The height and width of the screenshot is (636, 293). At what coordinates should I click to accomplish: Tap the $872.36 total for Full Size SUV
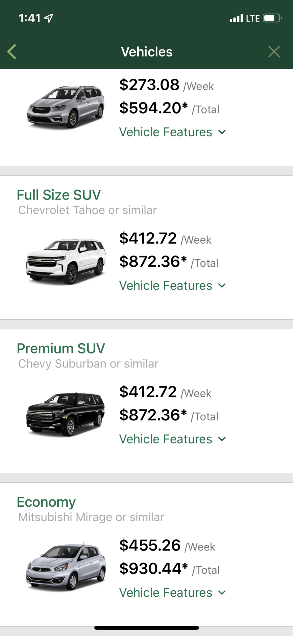(153, 262)
